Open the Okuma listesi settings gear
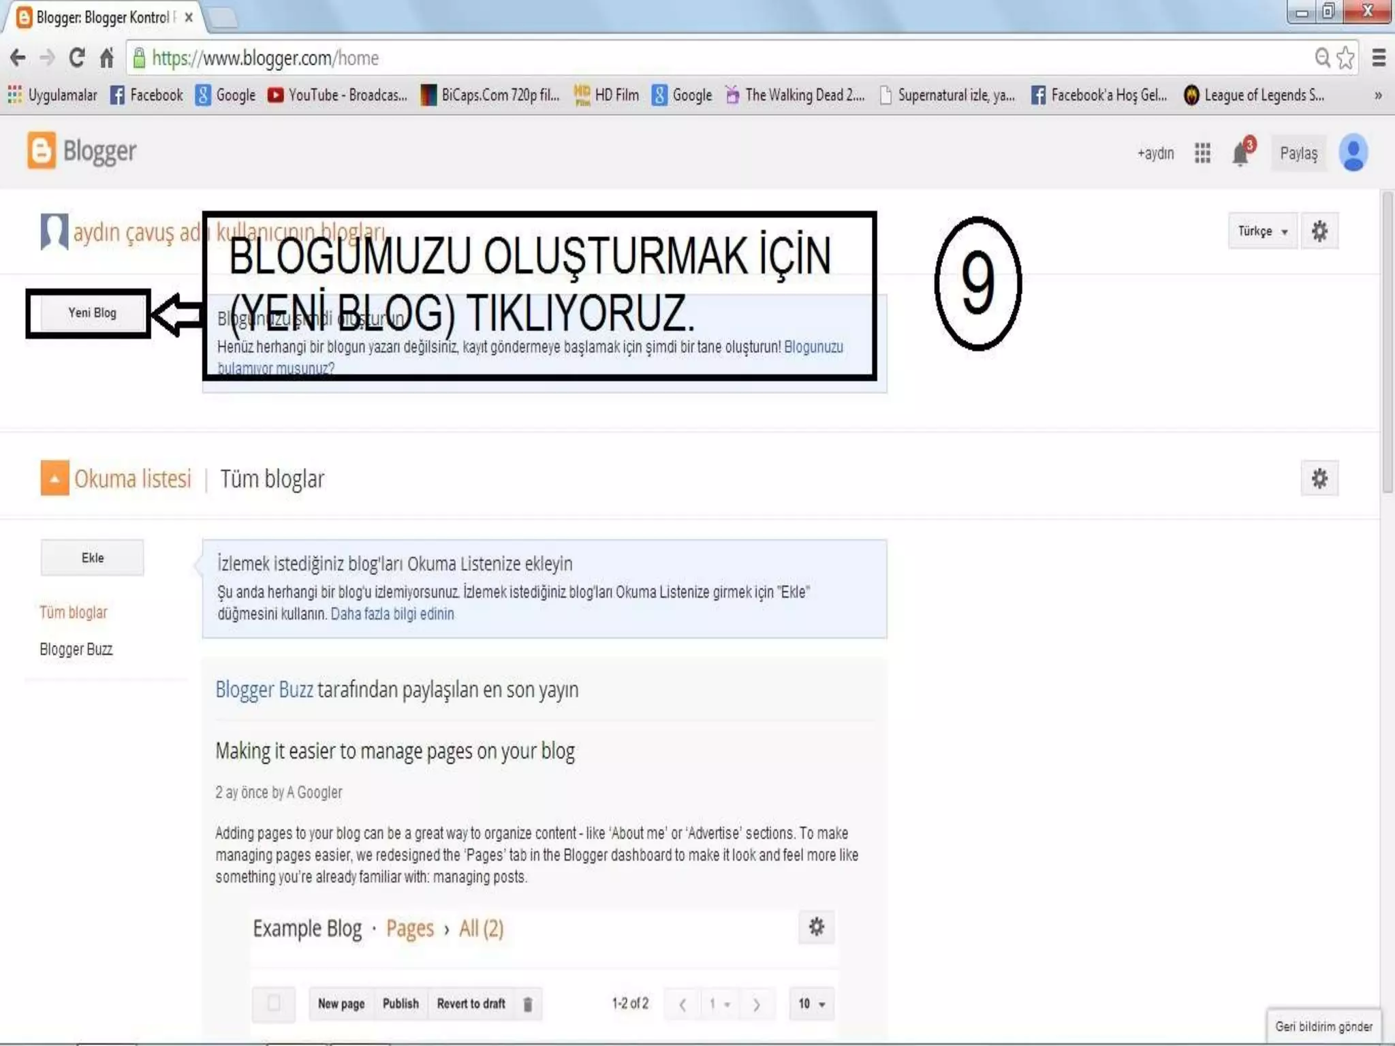Screen dimensions: 1395x1046 coord(1319,478)
